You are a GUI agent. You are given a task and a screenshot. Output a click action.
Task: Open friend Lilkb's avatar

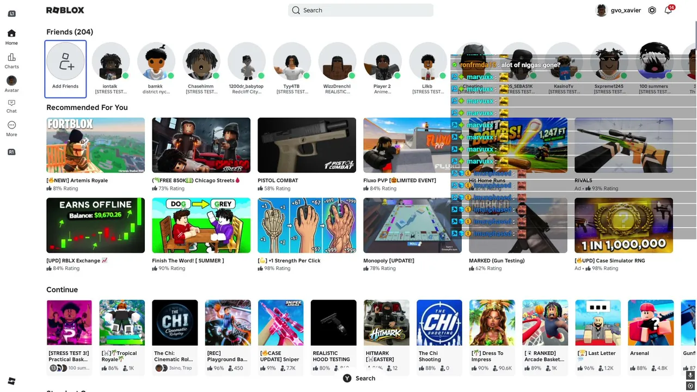click(427, 61)
